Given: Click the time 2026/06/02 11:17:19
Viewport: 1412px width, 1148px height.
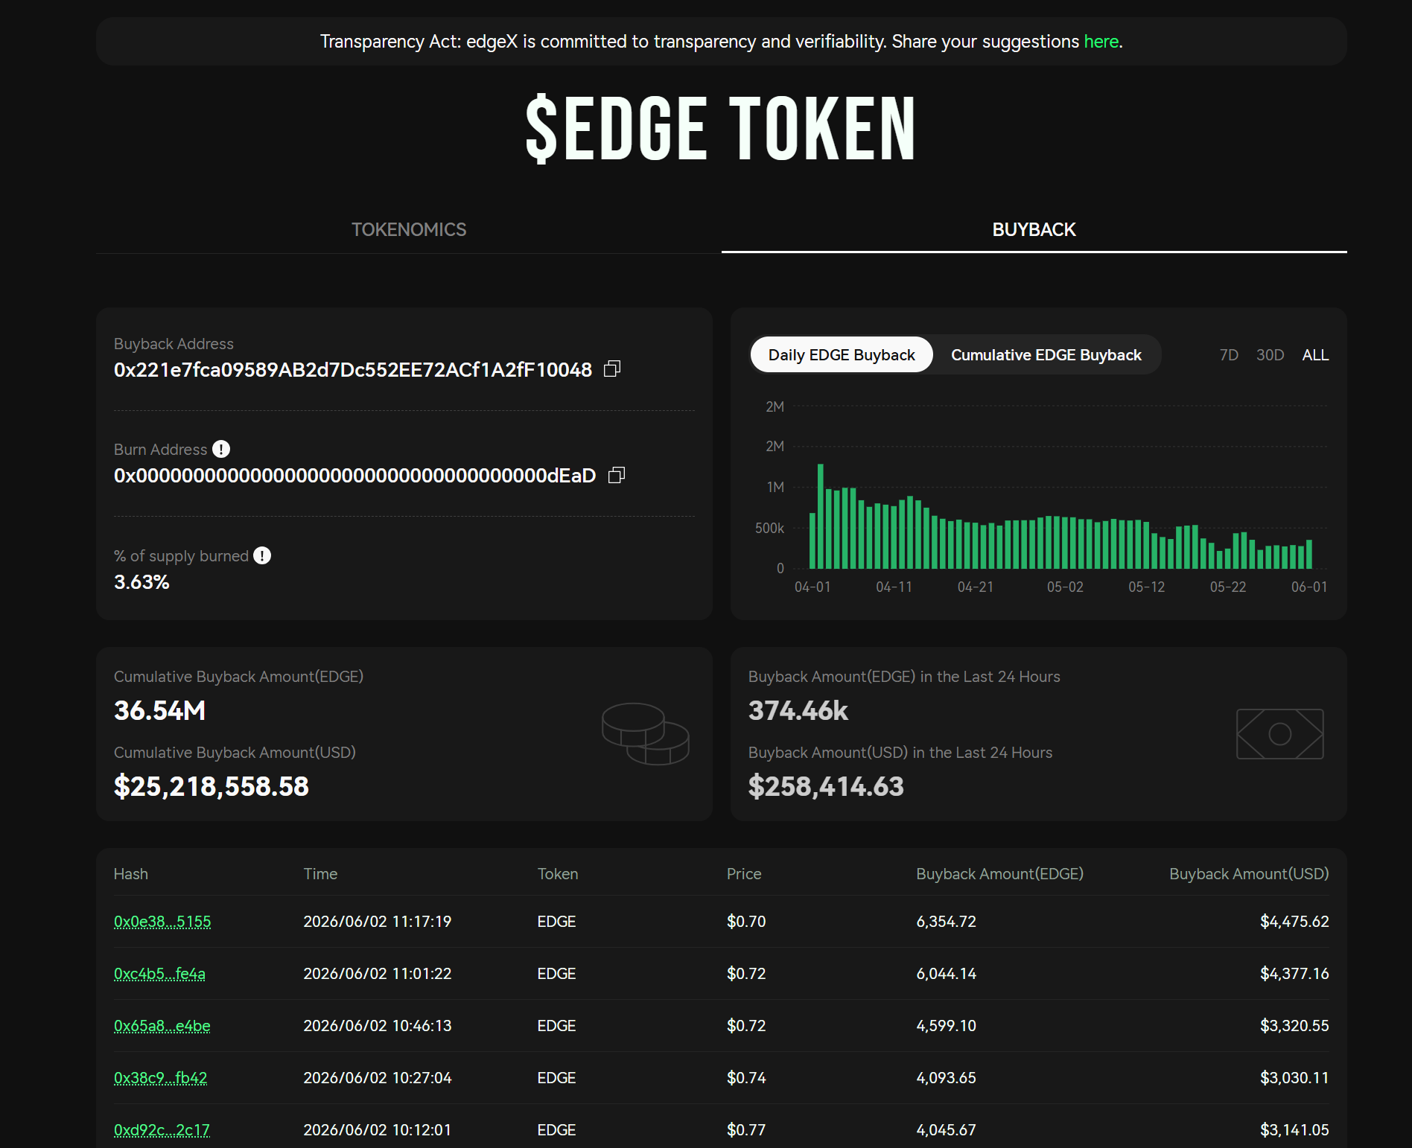Looking at the screenshot, I should point(378,922).
